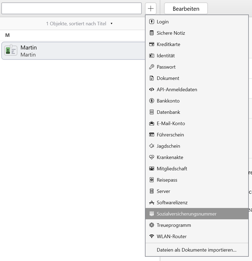
Task: Select the Kreditkarte card icon
Action: [152, 44]
